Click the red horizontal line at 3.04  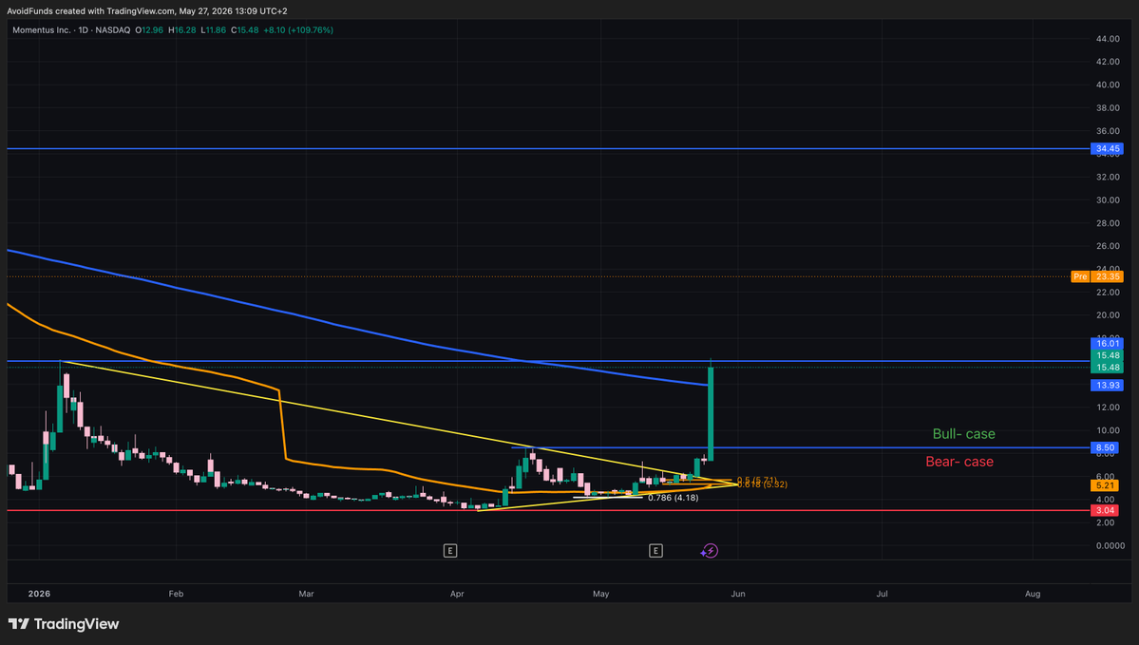tap(548, 511)
